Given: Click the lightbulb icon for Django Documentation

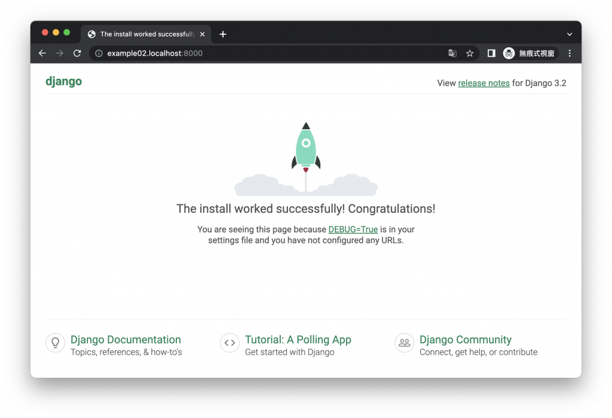Looking at the screenshot, I should [56, 343].
